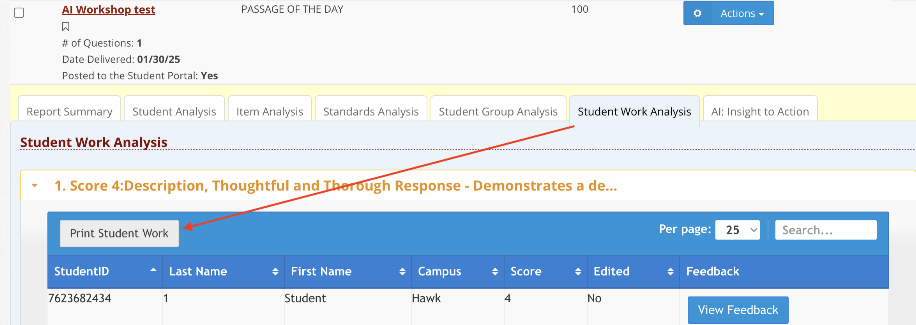Open the Actions dropdown
This screenshot has width=916, height=325.
(742, 13)
